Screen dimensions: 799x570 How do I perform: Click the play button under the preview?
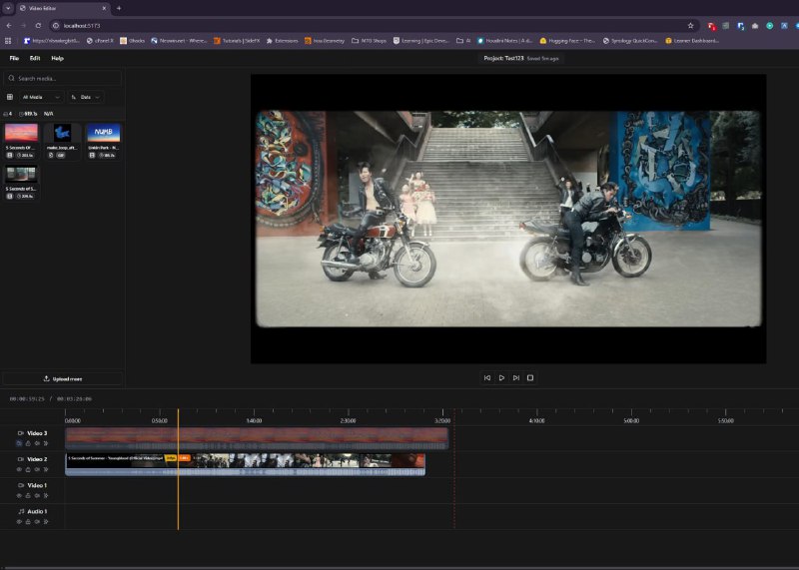click(501, 377)
